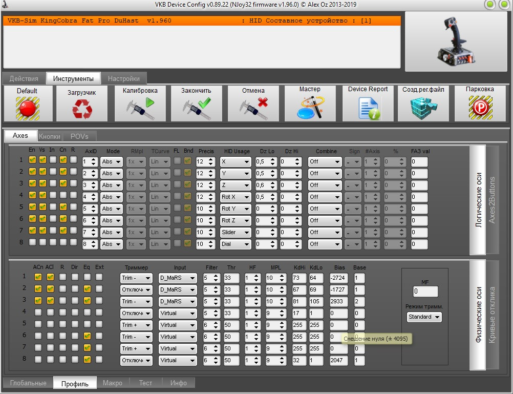This screenshot has height=394, width=513.
Task: Click the Созд.рег.файл cube icon
Action: coord(423,108)
